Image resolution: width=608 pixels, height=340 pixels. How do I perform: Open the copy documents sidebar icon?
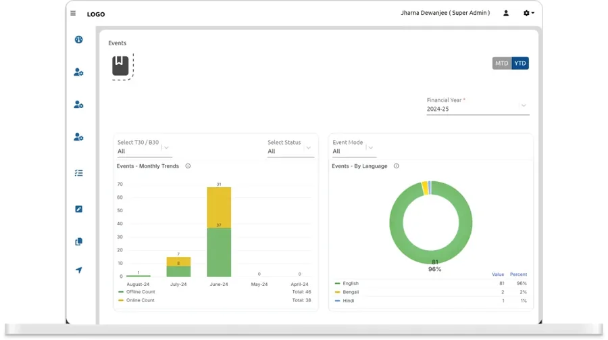(79, 241)
